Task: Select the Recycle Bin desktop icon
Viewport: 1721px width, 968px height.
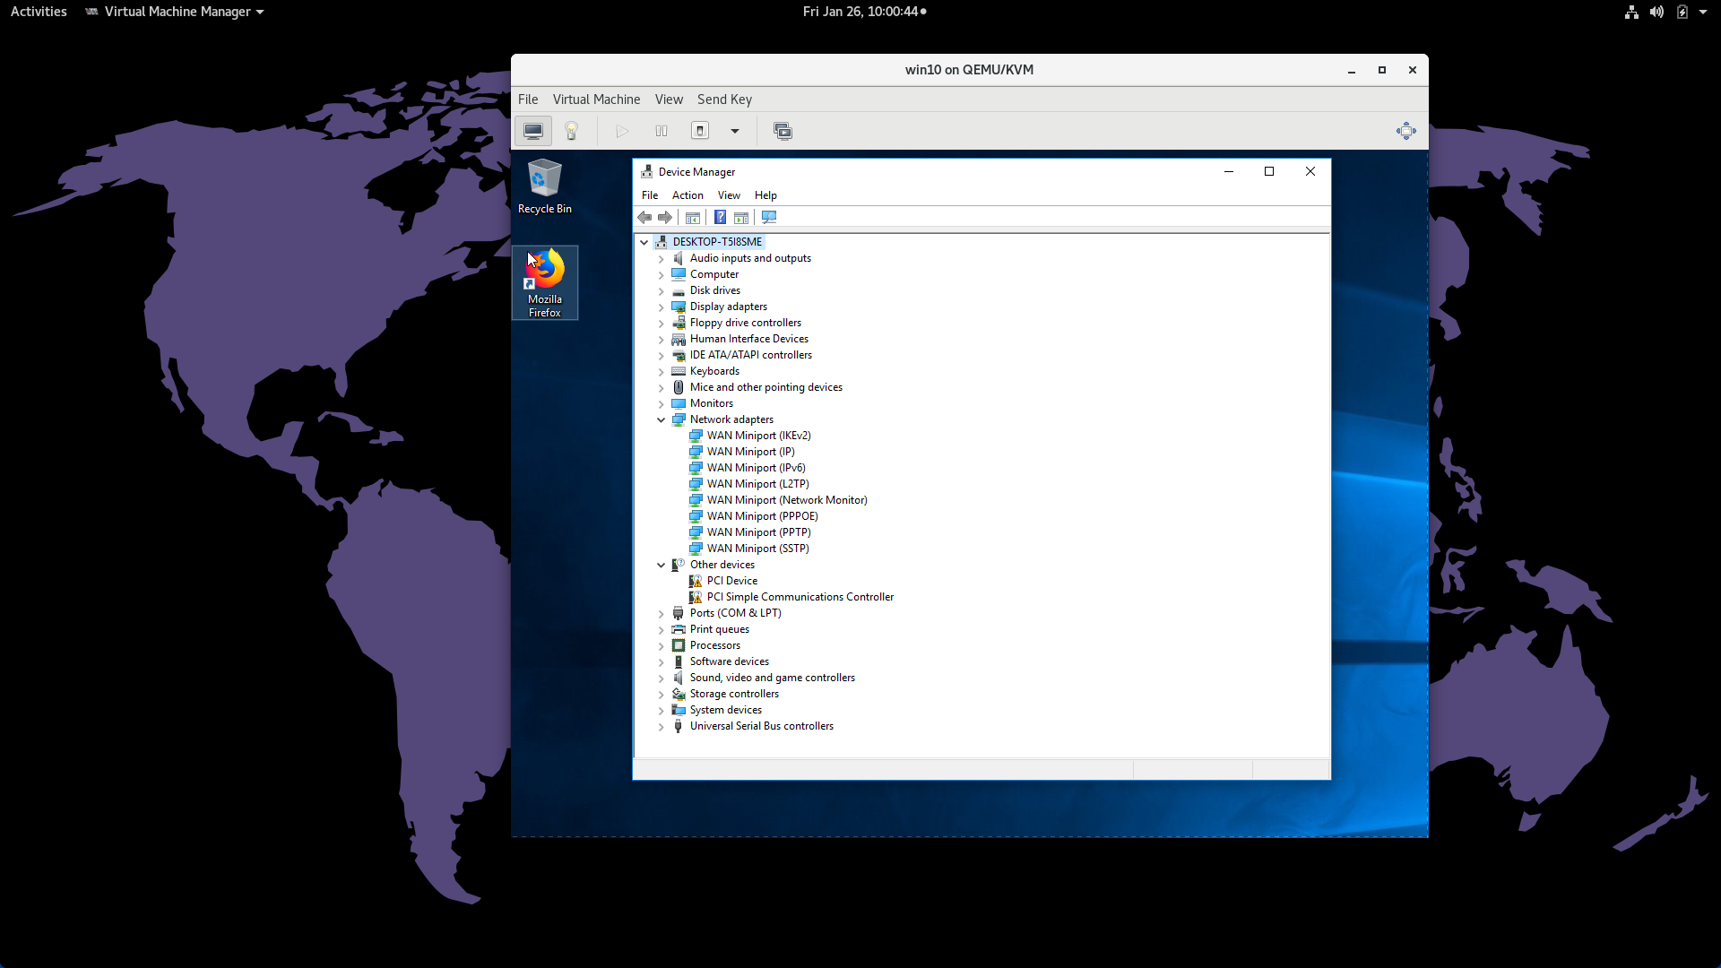Action: pyautogui.click(x=545, y=186)
